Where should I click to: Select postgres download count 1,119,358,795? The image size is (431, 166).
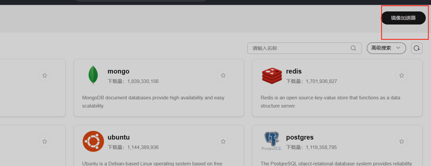pos(321,147)
